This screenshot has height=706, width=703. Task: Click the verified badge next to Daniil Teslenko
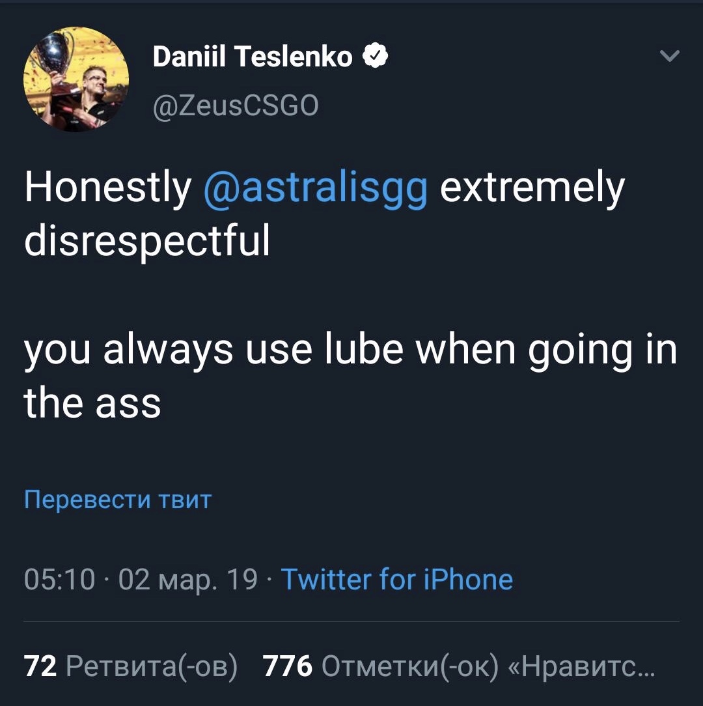pyautogui.click(x=376, y=56)
